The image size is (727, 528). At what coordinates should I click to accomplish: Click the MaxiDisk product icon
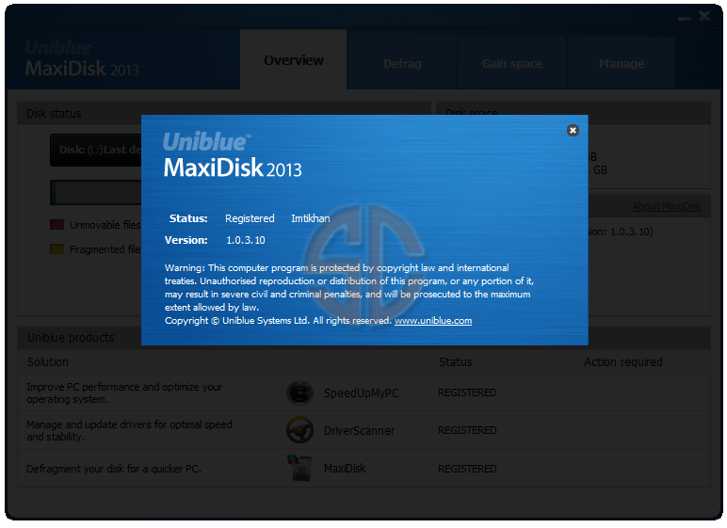[299, 468]
